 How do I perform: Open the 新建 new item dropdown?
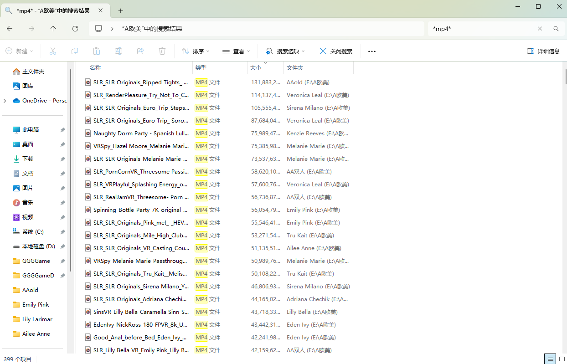[19, 51]
